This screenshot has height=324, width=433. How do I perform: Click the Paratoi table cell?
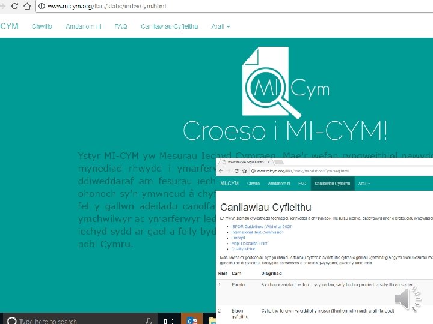(238, 284)
